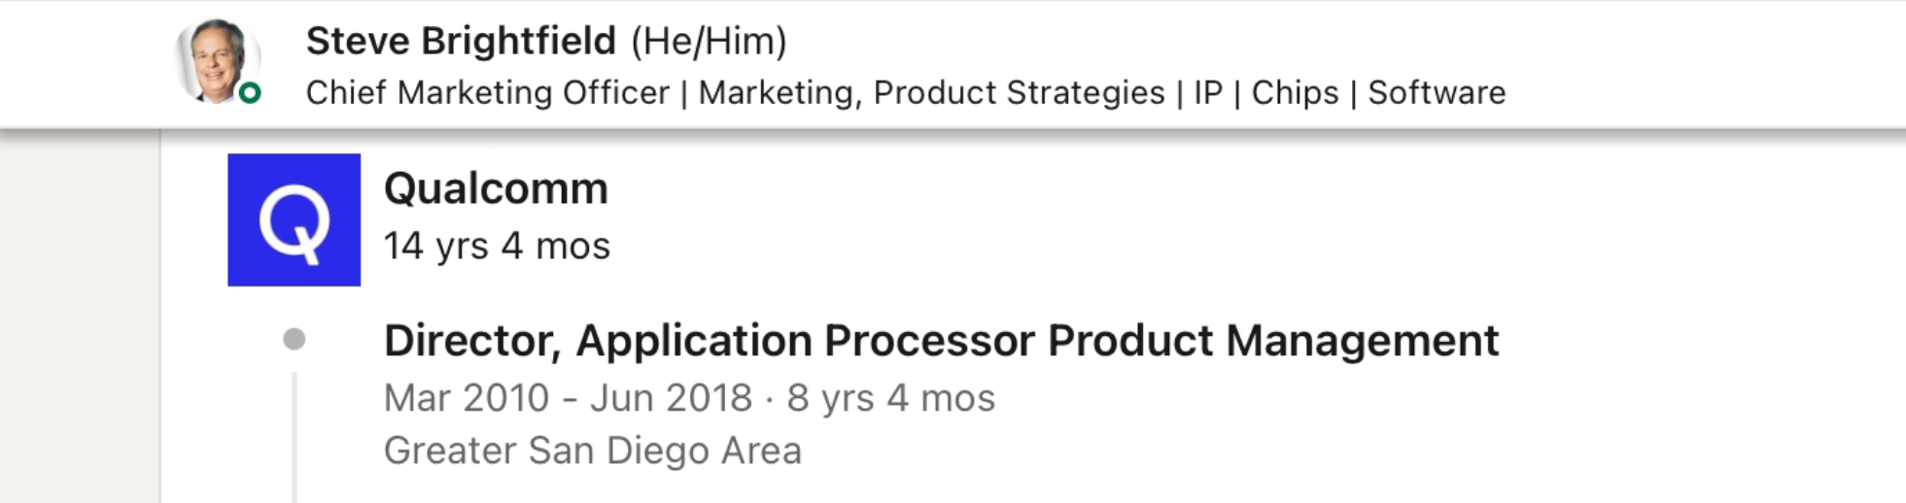Select the Chief Marketing Officer headline text
This screenshot has width=1906, height=503.
487,92
